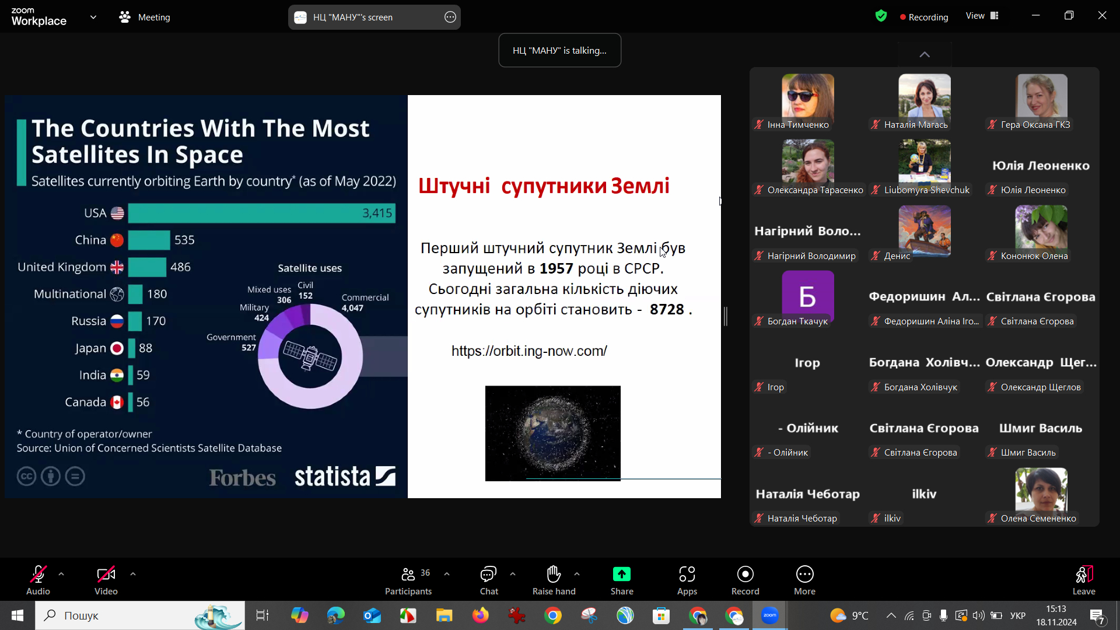Click the orbit.ing-now.com link on slide
The width and height of the screenshot is (1120, 630).
(529, 351)
